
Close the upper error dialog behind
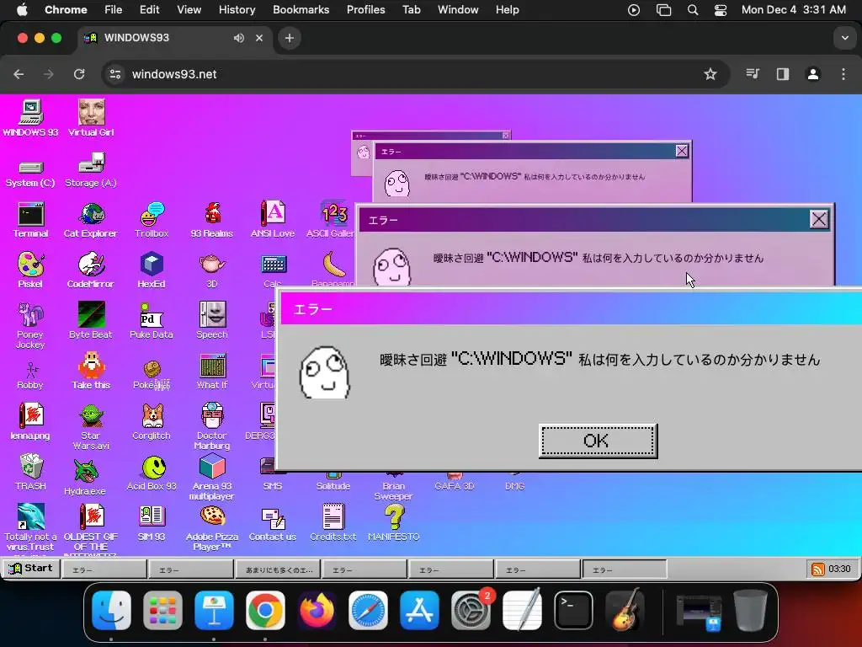click(x=682, y=151)
